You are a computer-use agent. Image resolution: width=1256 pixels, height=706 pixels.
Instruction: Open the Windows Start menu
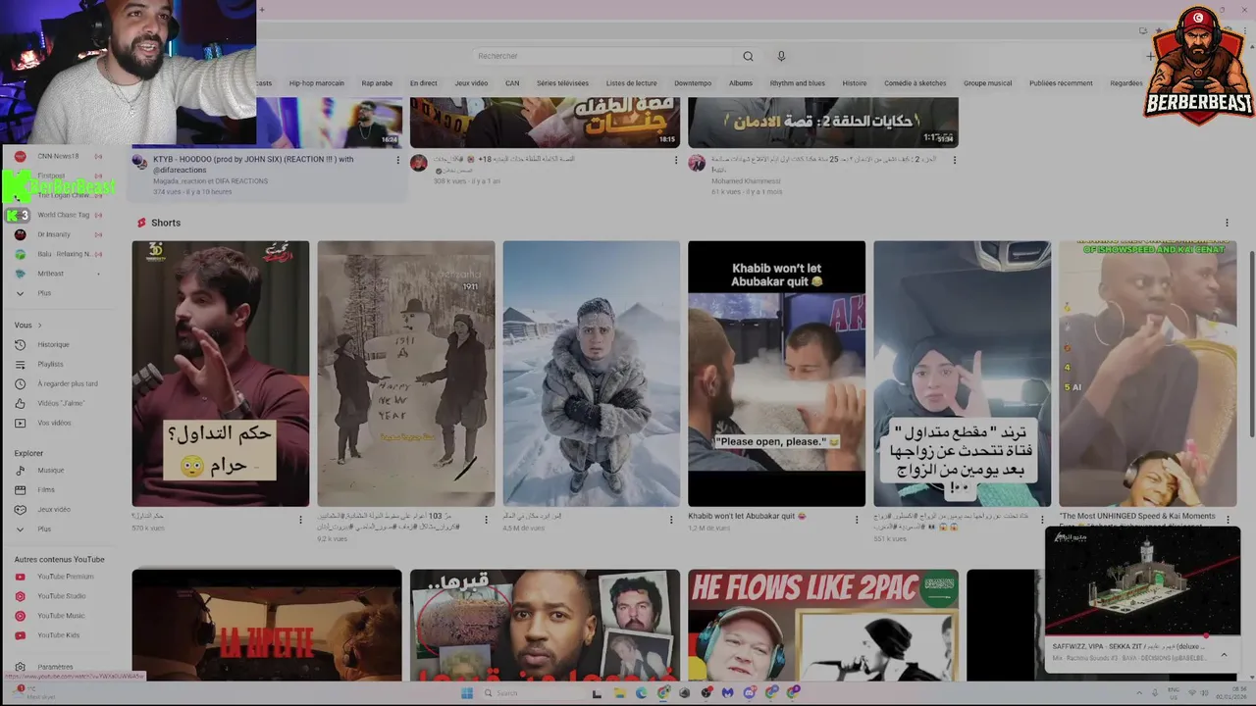[x=467, y=693]
